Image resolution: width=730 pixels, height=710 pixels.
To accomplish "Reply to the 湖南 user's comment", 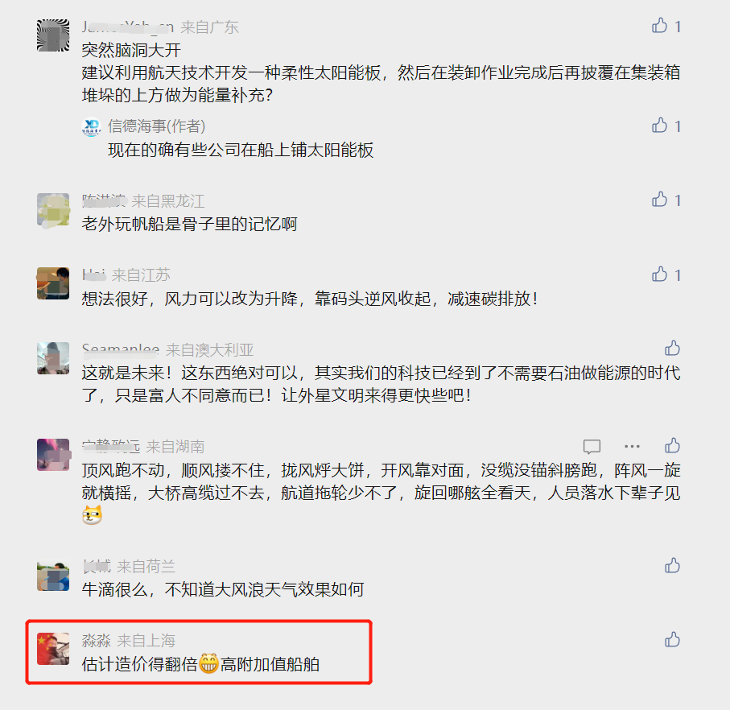I will click(592, 447).
